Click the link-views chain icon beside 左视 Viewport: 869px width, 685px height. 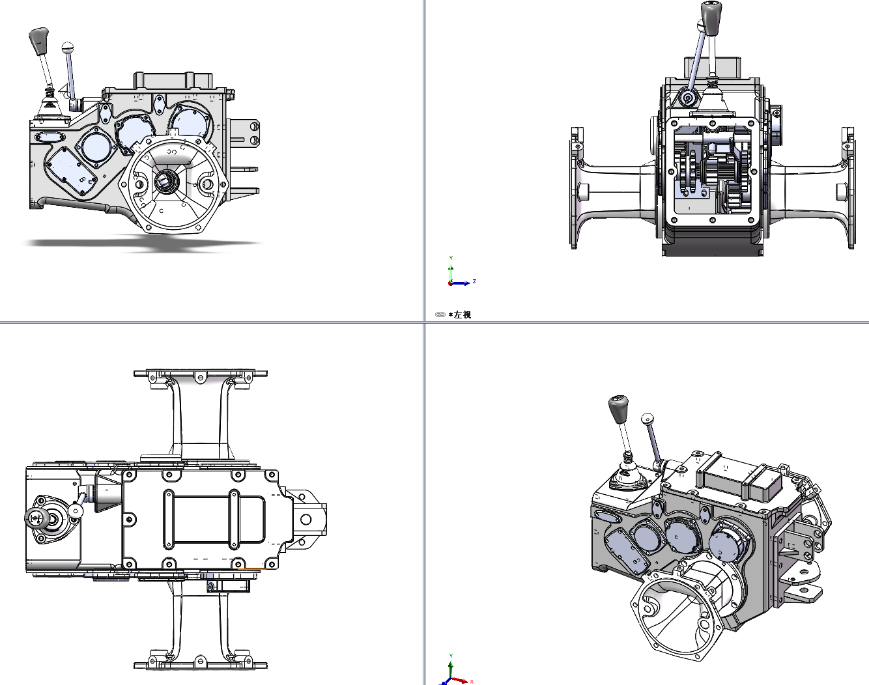pos(440,315)
